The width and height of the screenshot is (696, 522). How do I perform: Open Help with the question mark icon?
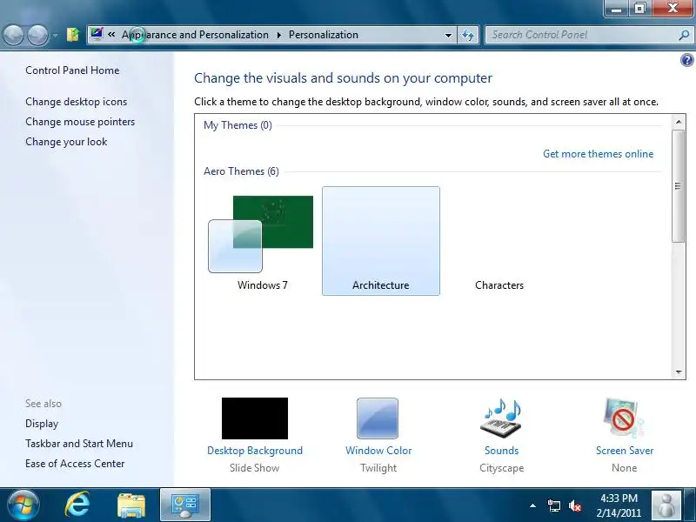point(686,60)
